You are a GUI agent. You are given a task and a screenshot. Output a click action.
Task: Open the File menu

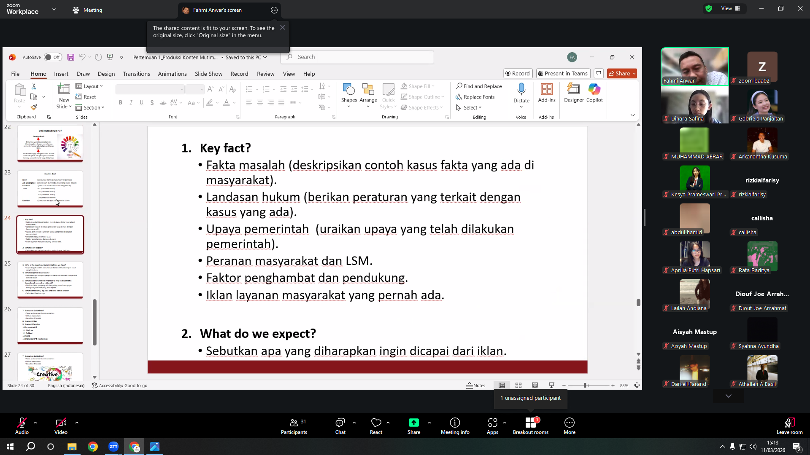pos(15,74)
